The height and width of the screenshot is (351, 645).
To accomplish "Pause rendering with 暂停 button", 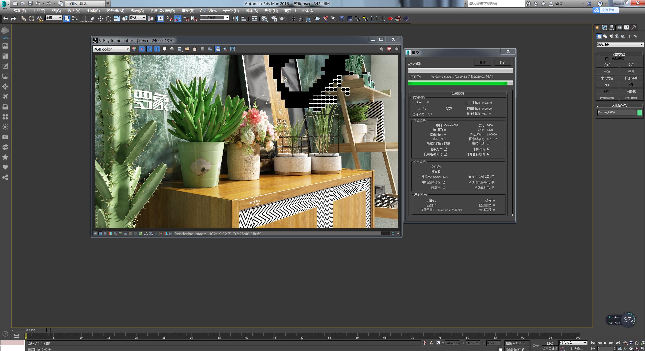I will click(x=482, y=62).
